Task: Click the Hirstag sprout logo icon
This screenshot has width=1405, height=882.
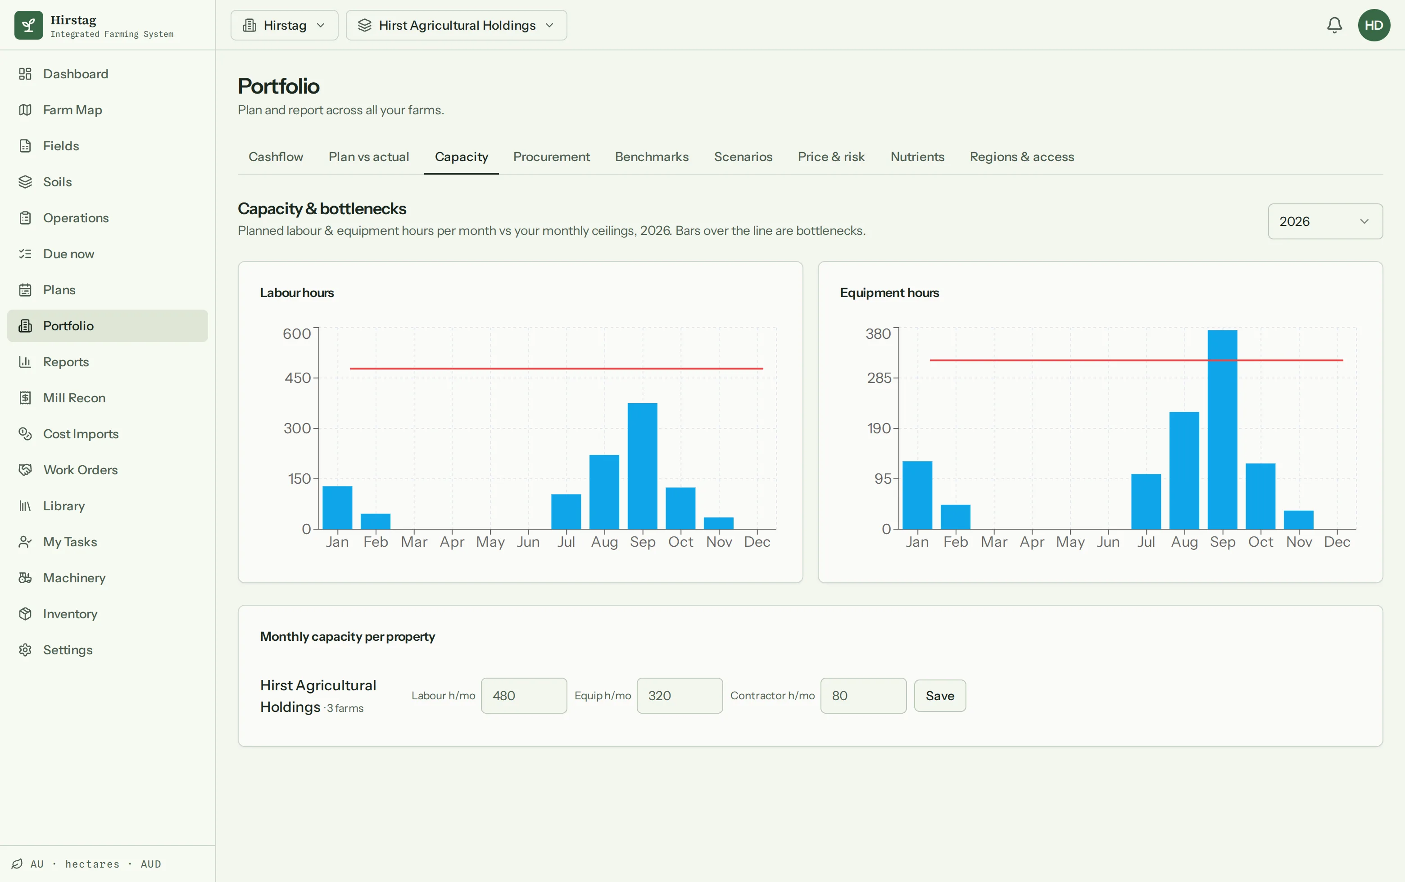Action: click(x=28, y=25)
